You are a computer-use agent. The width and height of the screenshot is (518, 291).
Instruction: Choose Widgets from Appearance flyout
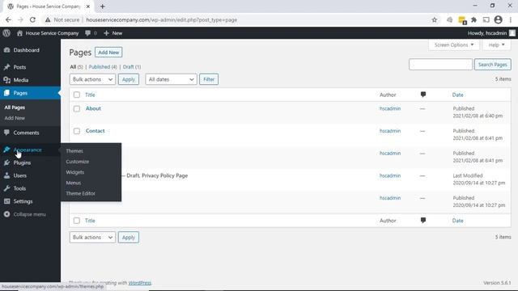tap(75, 172)
